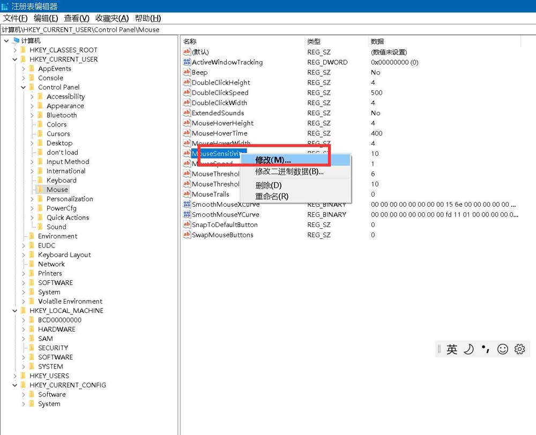Choose 修改(M)... from the context menu
The width and height of the screenshot is (536, 435).
pos(273,160)
